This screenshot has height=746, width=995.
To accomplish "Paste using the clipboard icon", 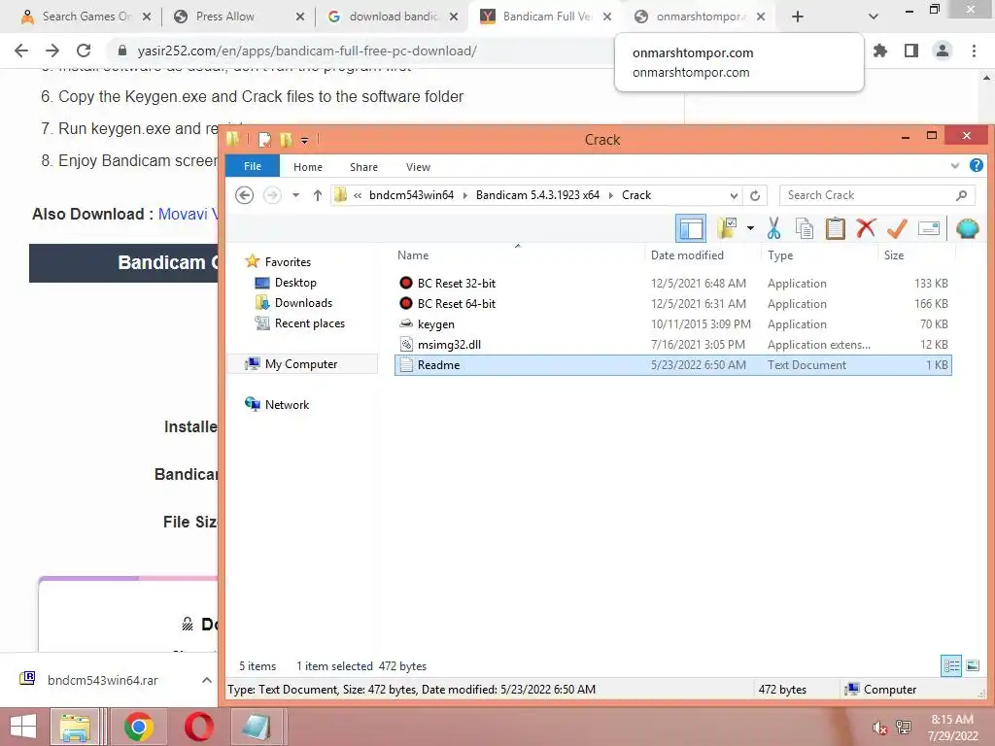I will pos(835,228).
